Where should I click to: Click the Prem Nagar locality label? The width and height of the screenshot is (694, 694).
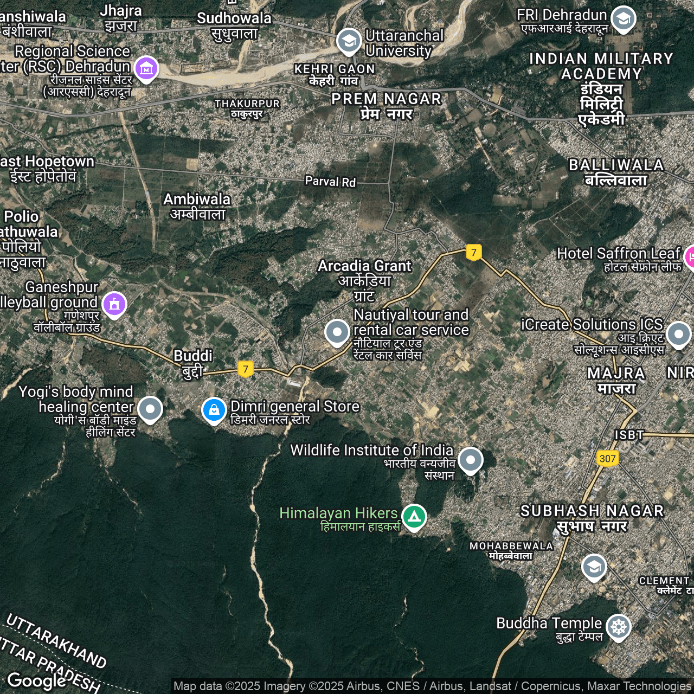point(387,99)
